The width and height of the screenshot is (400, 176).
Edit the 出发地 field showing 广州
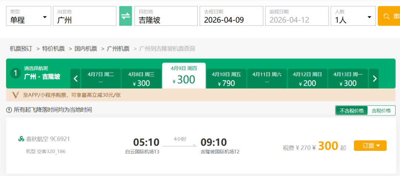(85, 16)
